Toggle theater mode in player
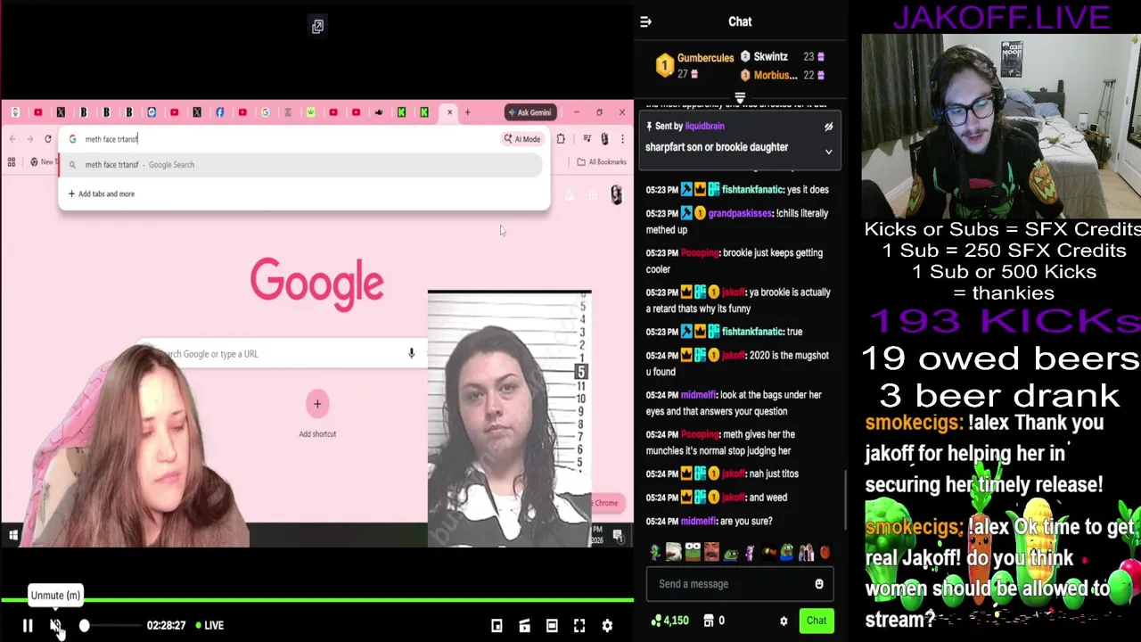This screenshot has height=642, width=1141. click(x=552, y=626)
